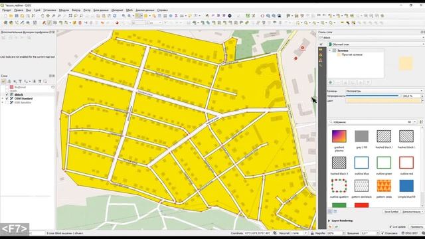This screenshot has height=239, width=425.
Task: Click the Open Project folder icon
Action: (x=11, y=16)
